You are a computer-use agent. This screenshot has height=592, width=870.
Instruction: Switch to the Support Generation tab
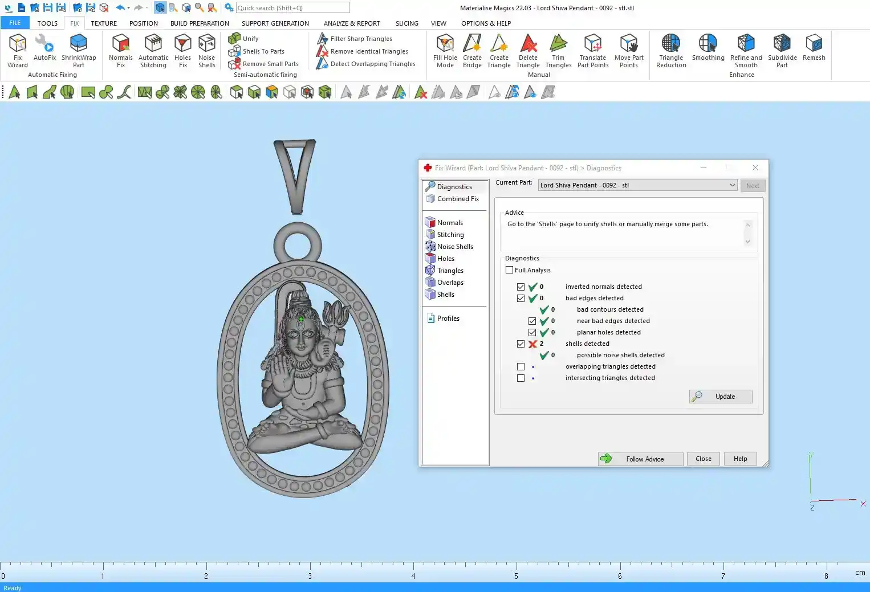(275, 23)
